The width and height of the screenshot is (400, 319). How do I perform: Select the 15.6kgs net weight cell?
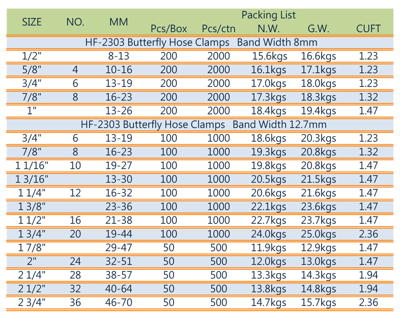tap(269, 56)
